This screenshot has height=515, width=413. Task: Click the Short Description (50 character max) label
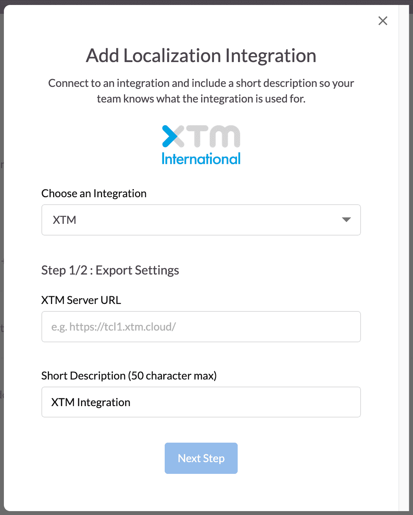(x=129, y=376)
